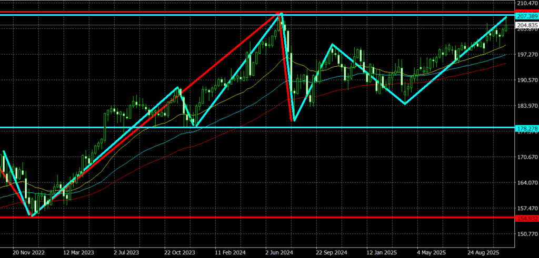The width and height of the screenshot is (539, 258).
Task: Select the cyan zigzag low before May 2025
Action: (x=405, y=104)
